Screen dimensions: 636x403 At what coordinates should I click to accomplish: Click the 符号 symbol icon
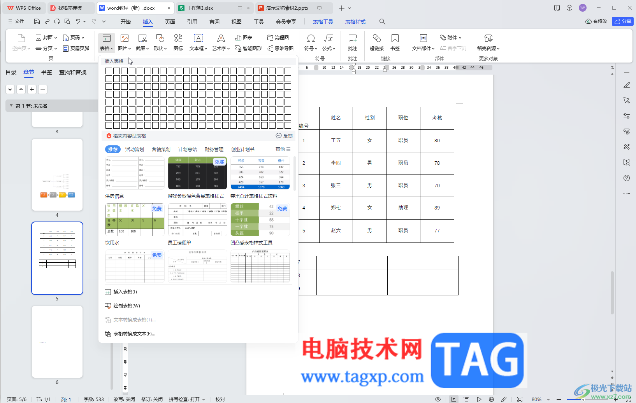pos(311,38)
